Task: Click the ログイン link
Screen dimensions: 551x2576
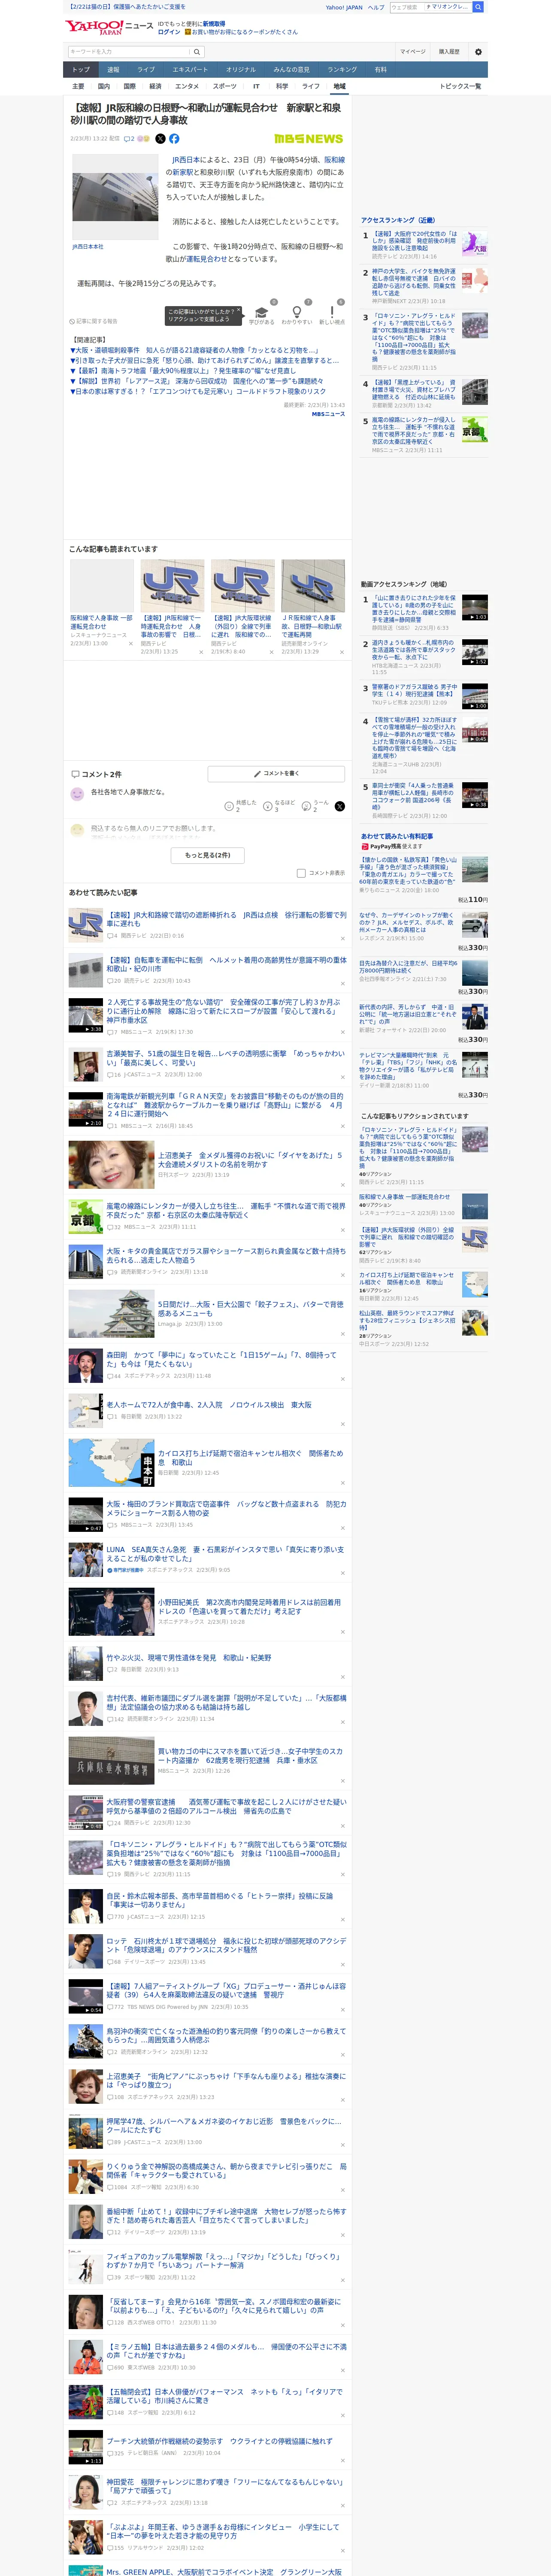Action: (x=169, y=32)
